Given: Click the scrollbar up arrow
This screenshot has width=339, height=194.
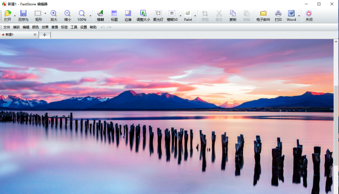Looking at the screenshot, I should (x=336, y=42).
